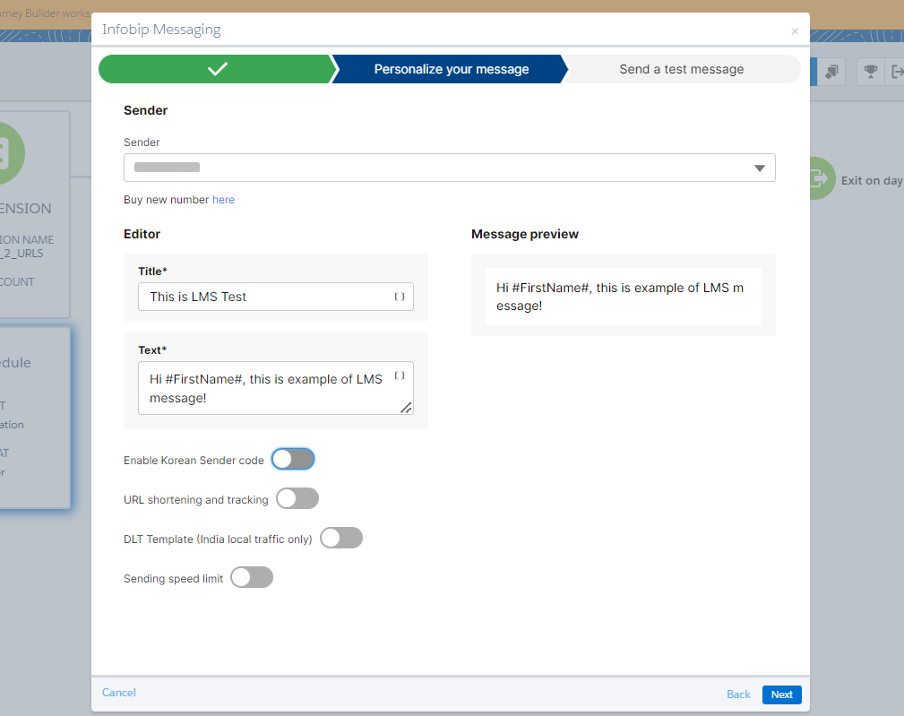The width and height of the screenshot is (904, 716).
Task: Follow the 'here' link to buy number
Action: pyautogui.click(x=223, y=200)
